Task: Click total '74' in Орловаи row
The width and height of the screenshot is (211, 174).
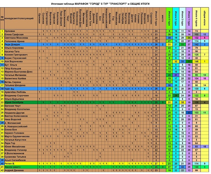Action: point(196,31)
